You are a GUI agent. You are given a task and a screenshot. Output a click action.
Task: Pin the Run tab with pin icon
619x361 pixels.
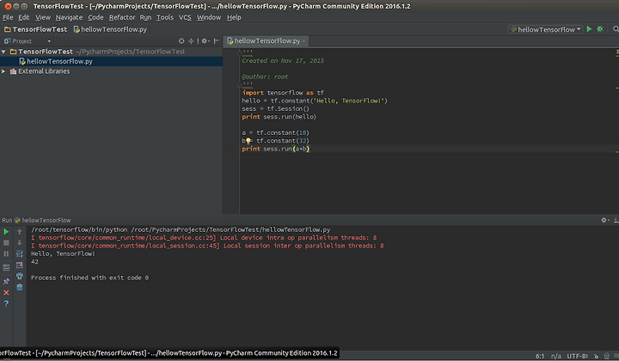[6, 281]
